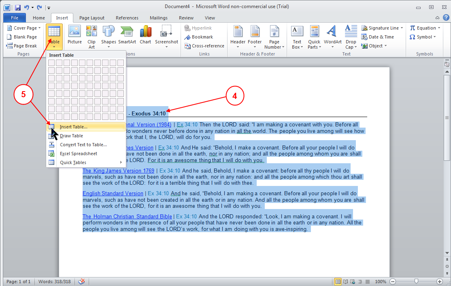
Task: Expand the Signature Line dropdown arrow
Action: (x=402, y=28)
